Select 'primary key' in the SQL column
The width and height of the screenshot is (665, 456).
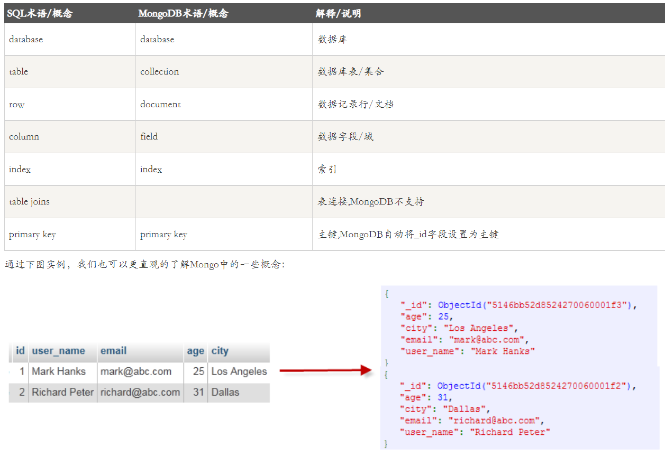[x=70, y=234]
